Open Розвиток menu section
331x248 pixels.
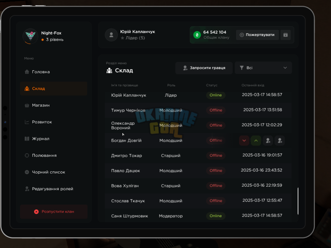click(54, 122)
